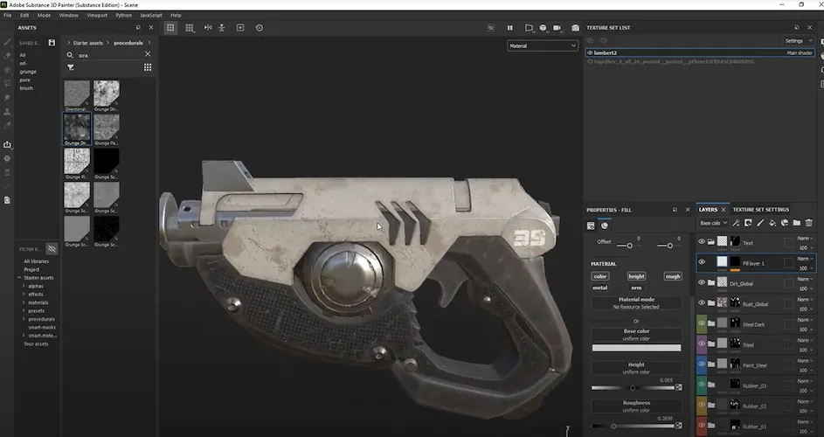Open the Base color channel dropdown in Layers

click(712, 224)
